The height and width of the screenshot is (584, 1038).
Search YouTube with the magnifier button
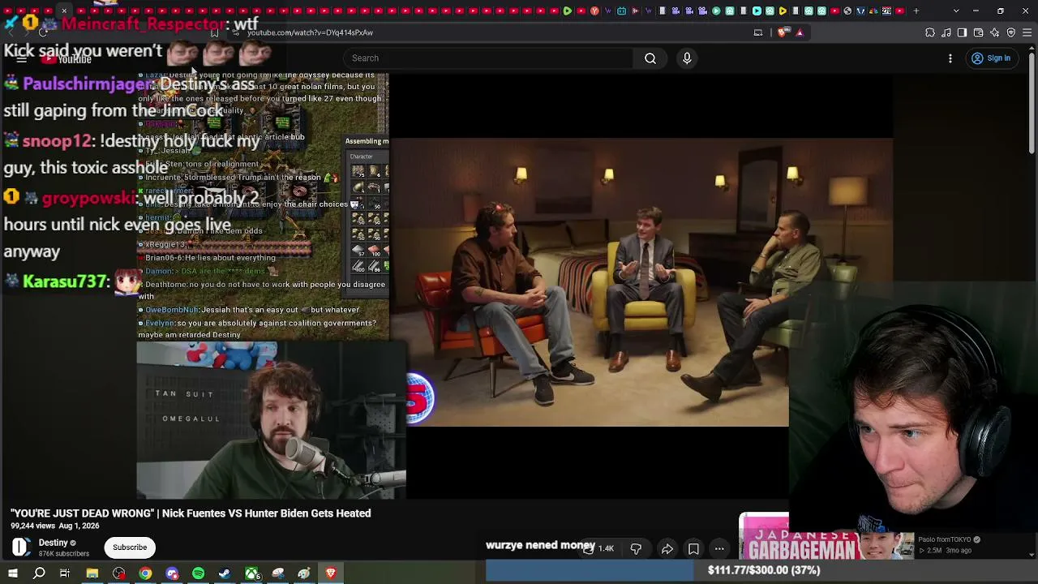650,58
